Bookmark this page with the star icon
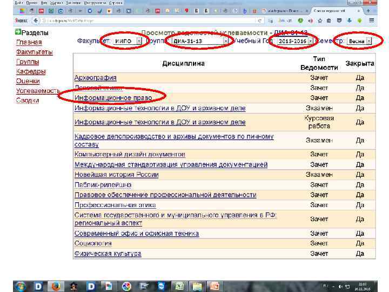 (320, 21)
